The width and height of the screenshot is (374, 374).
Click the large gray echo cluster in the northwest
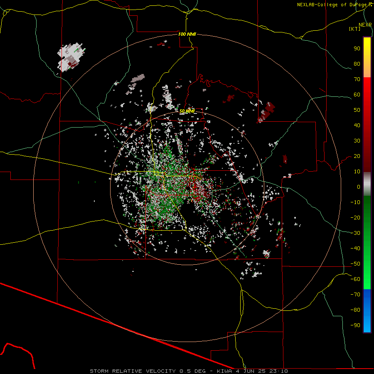(x=71, y=57)
